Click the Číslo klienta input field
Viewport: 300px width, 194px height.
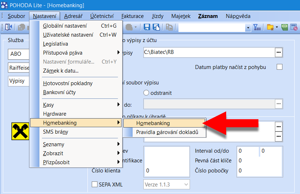pyautogui.click(x=166, y=171)
